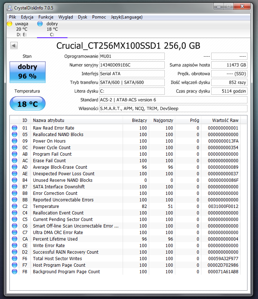Click the ID column header

pyautogui.click(x=25, y=120)
